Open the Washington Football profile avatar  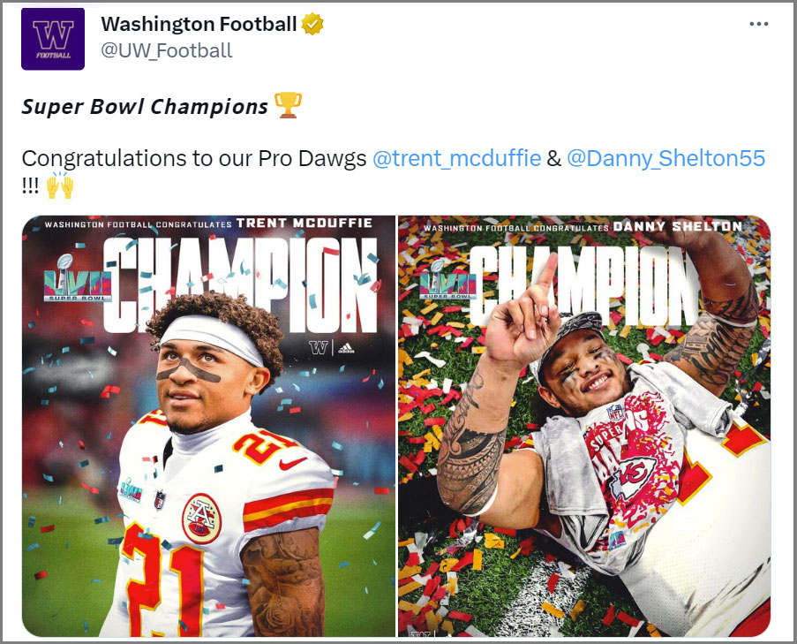tap(53, 39)
